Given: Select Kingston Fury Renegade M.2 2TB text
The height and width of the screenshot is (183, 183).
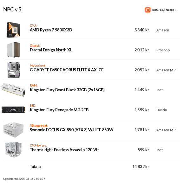Looking at the screenshot, I should pos(59,110).
